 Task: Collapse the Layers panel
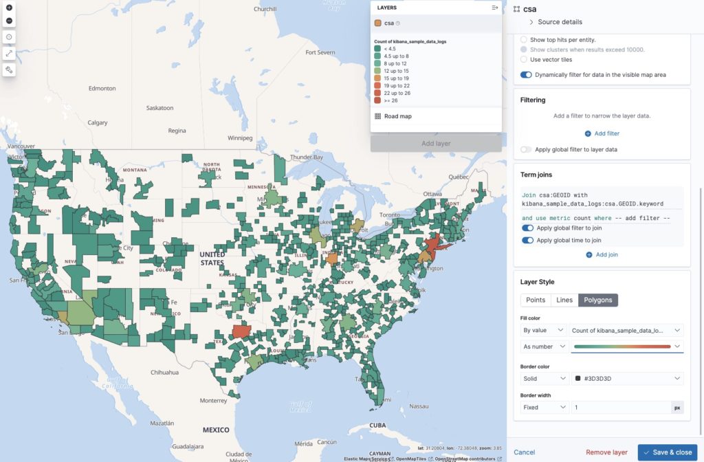click(x=494, y=8)
